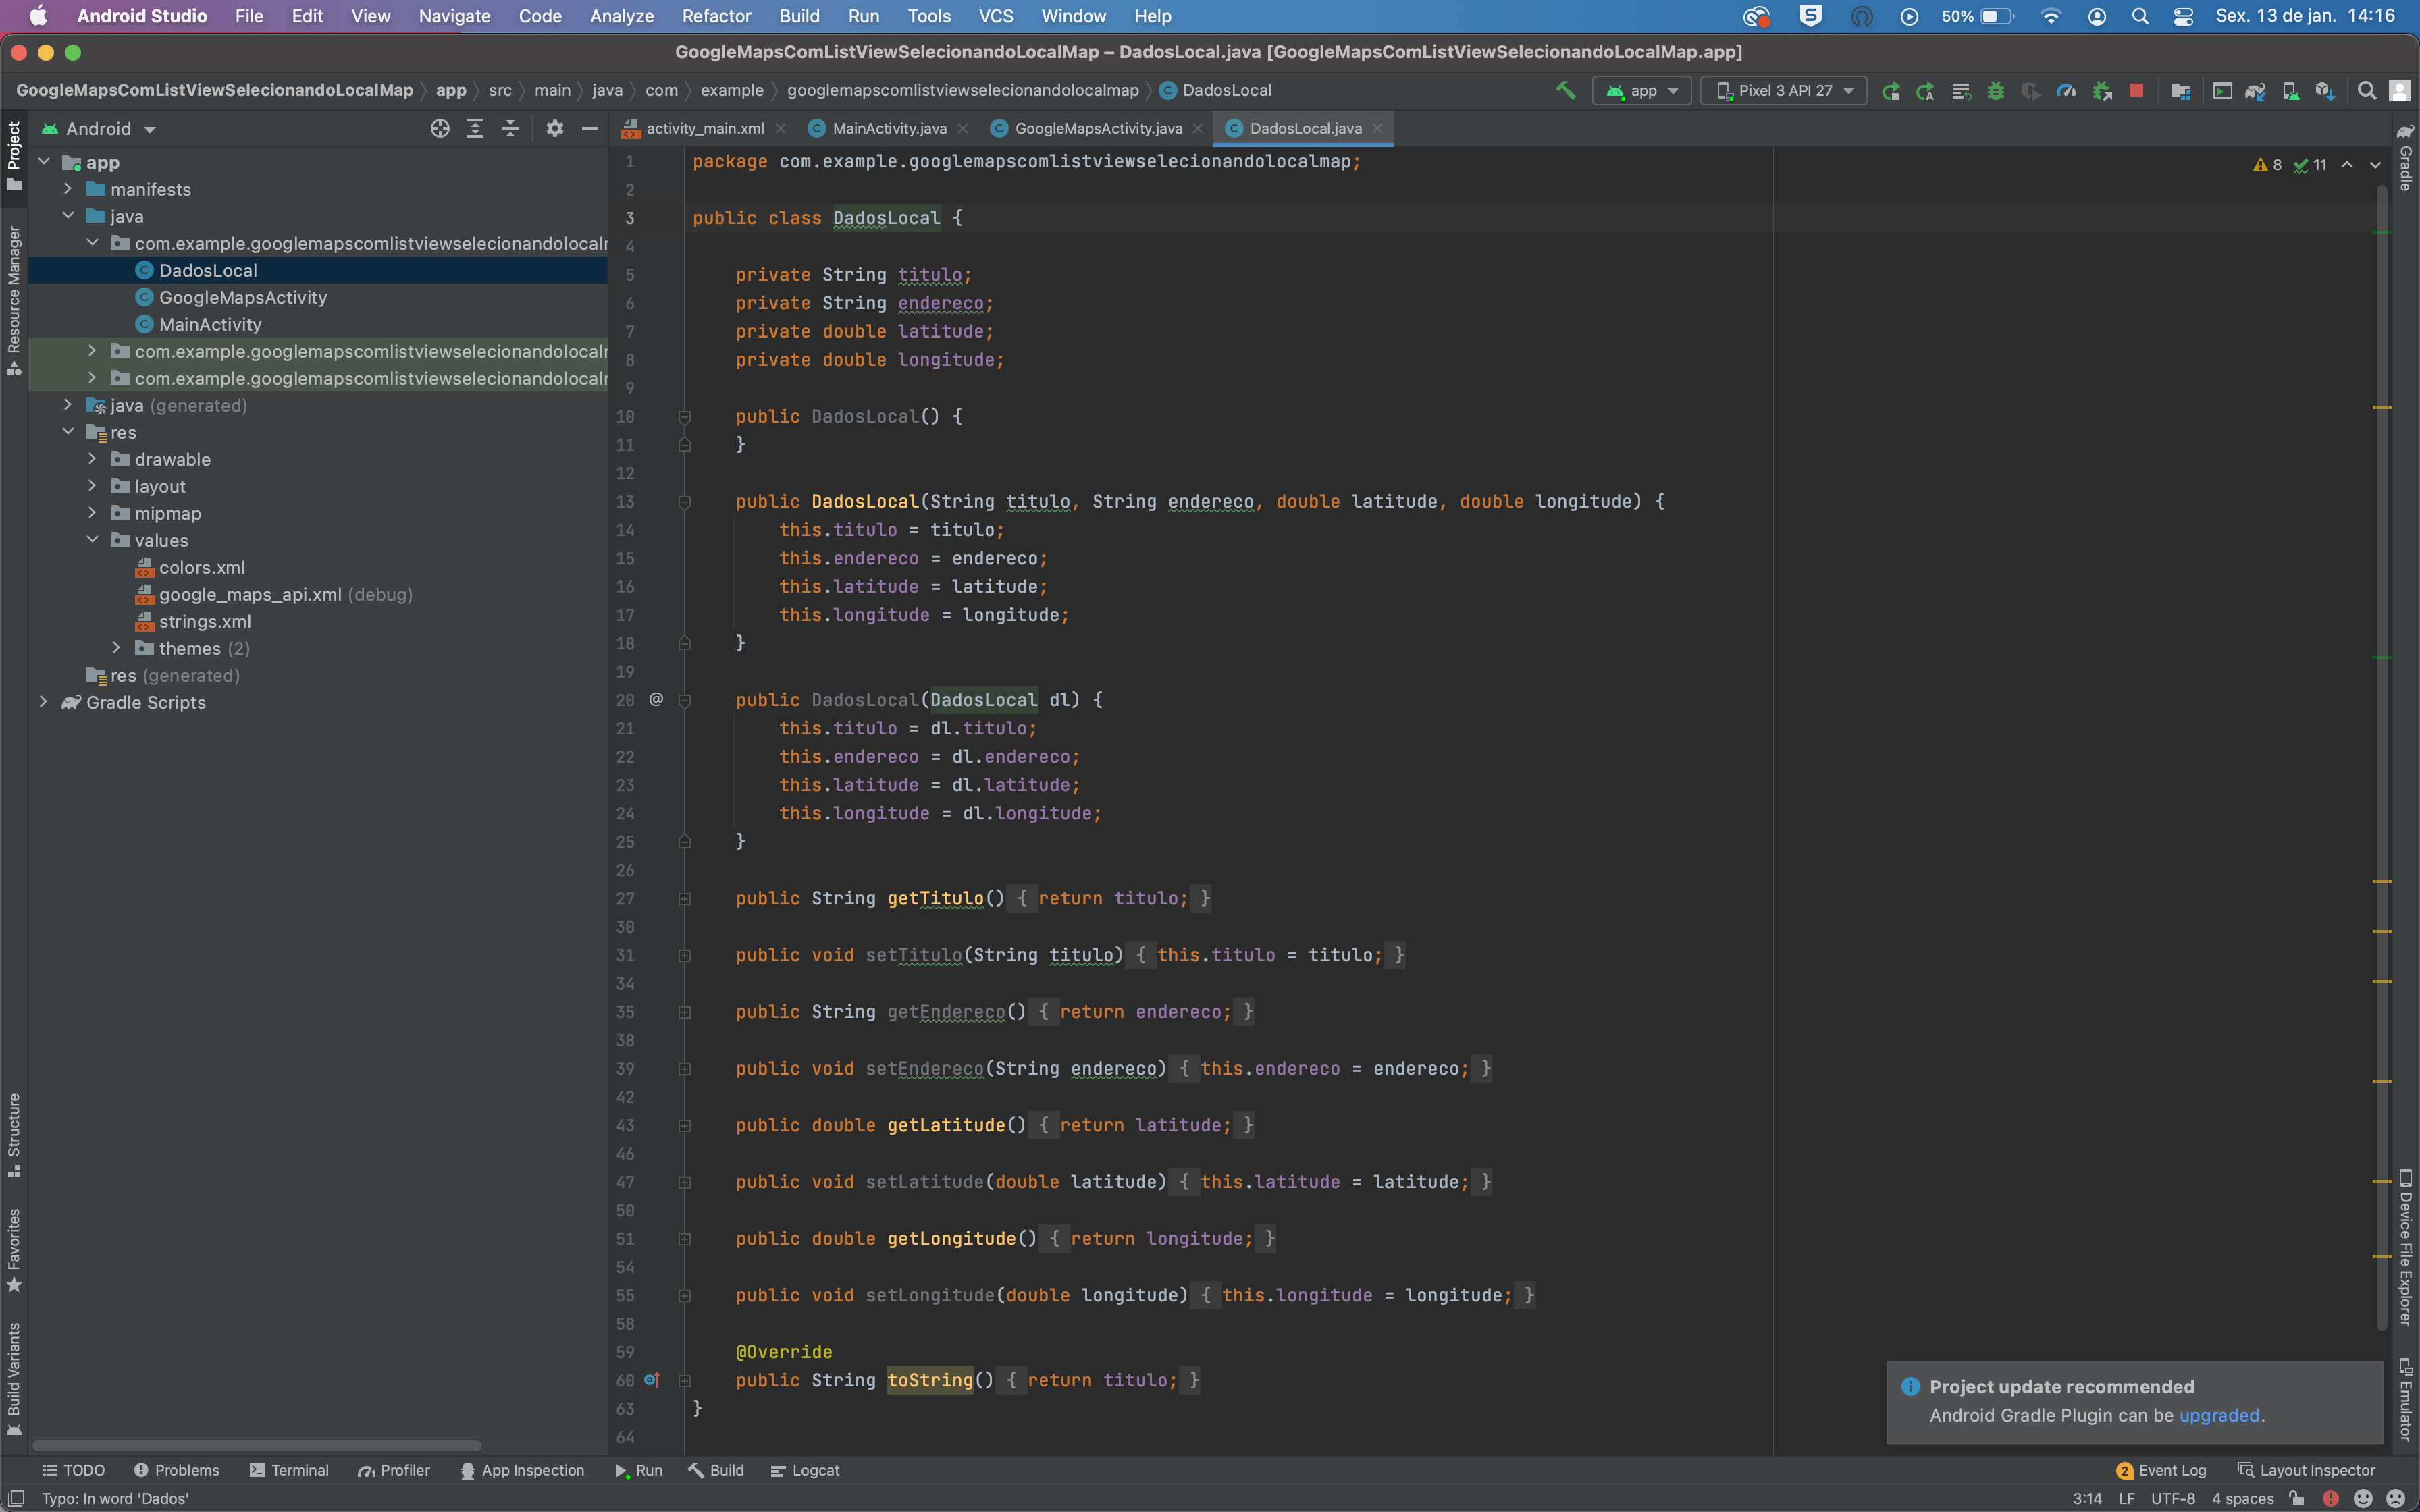This screenshot has height=1512, width=2420.
Task: Stop the running app with red square icon
Action: [2137, 90]
